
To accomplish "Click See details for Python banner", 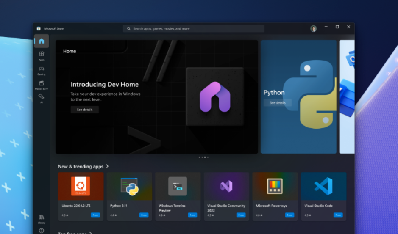I will (278, 103).
